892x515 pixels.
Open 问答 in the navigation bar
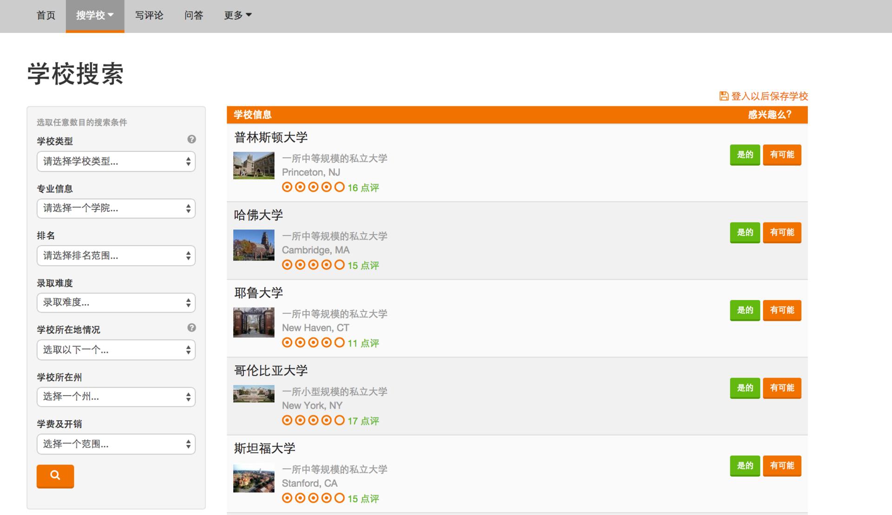pos(194,15)
